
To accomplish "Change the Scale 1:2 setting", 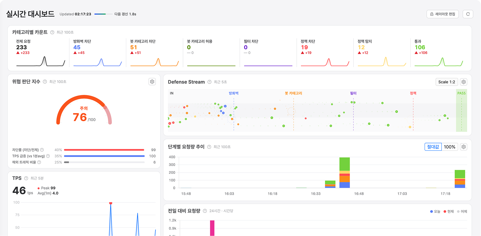I will (x=447, y=82).
